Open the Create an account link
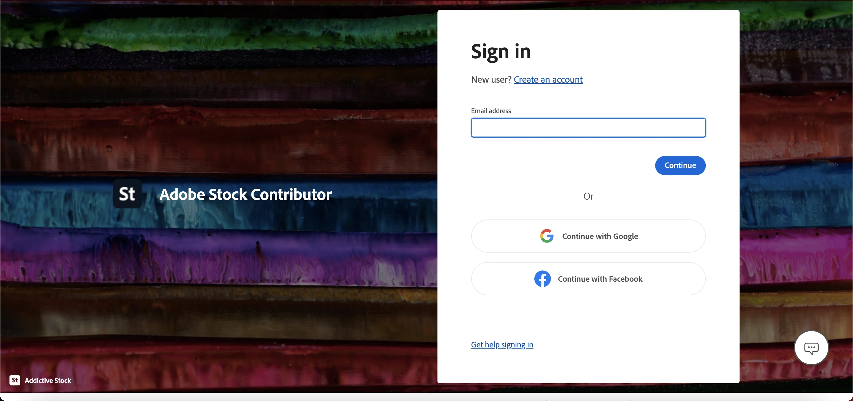The height and width of the screenshot is (401, 853). click(x=548, y=79)
